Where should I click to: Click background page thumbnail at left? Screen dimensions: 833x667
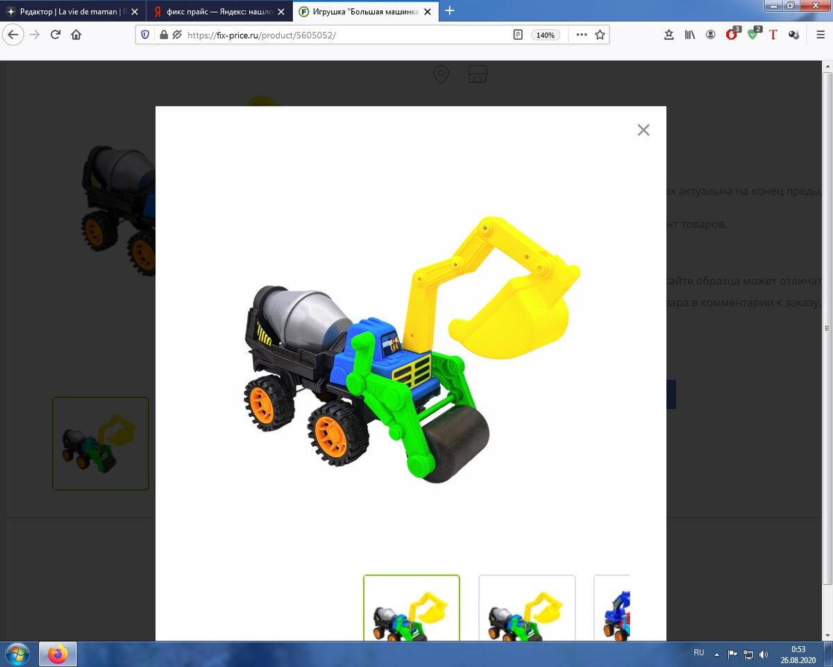pos(101,443)
